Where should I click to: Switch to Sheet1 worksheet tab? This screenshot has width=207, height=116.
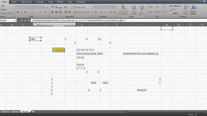pos(5,111)
